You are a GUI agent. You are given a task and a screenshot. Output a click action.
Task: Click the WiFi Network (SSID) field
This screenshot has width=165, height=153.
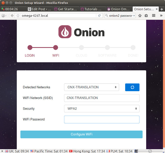(x=102, y=98)
